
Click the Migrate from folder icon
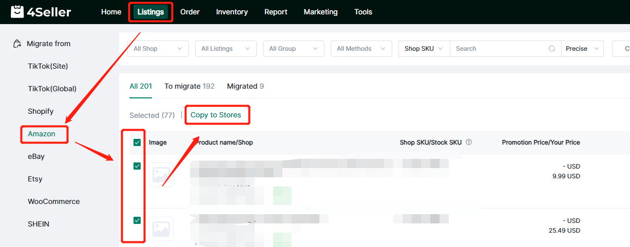pos(17,44)
